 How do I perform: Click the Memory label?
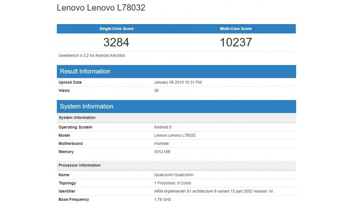click(x=66, y=152)
